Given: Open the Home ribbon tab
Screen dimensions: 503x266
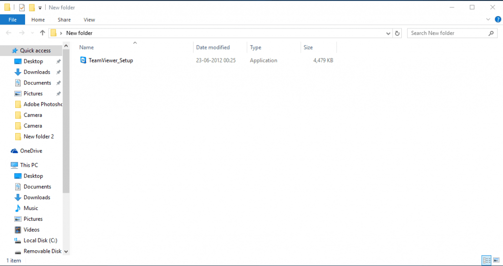Looking at the screenshot, I should click(x=38, y=20).
